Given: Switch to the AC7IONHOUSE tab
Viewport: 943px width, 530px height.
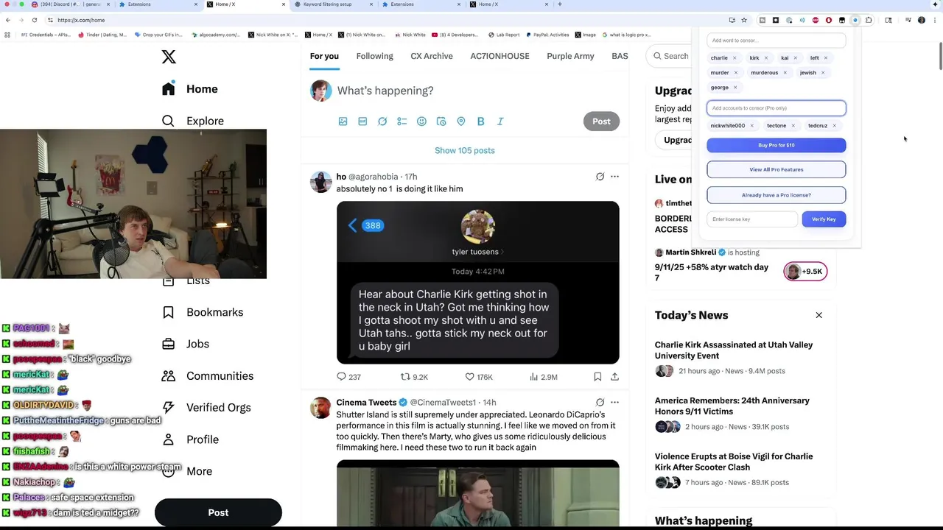Looking at the screenshot, I should tap(499, 56).
